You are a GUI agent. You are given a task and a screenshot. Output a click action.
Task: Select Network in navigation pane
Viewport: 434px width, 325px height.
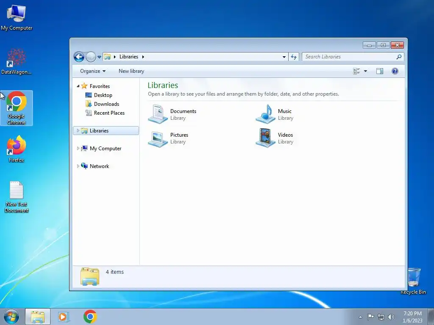[x=99, y=166]
